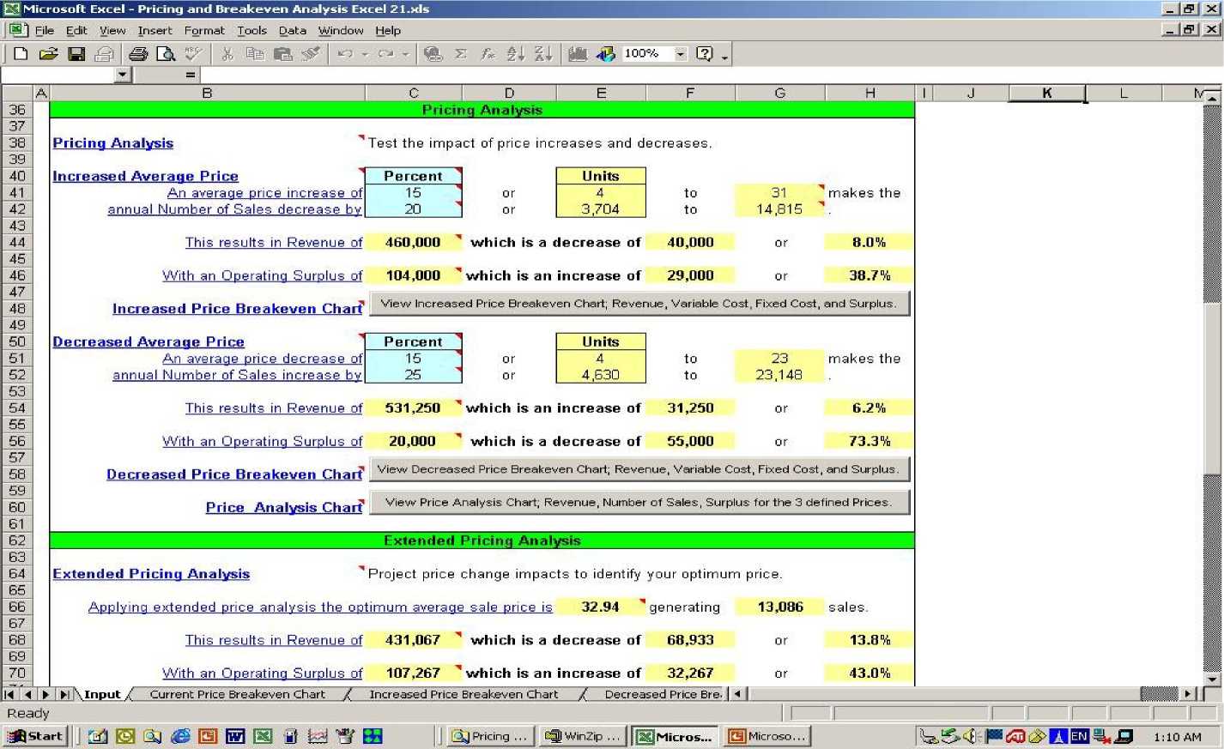Click the EN language indicator in tray
This screenshot has height=749, width=1224.
1079,736
